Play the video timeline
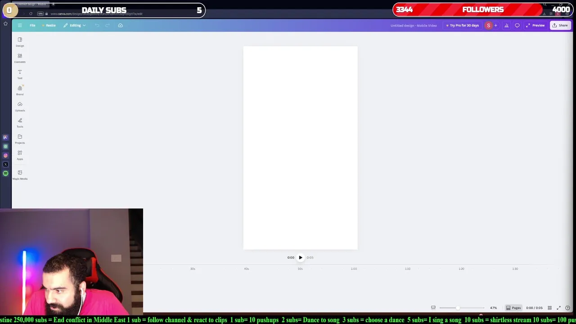The image size is (576, 324). (x=300, y=257)
